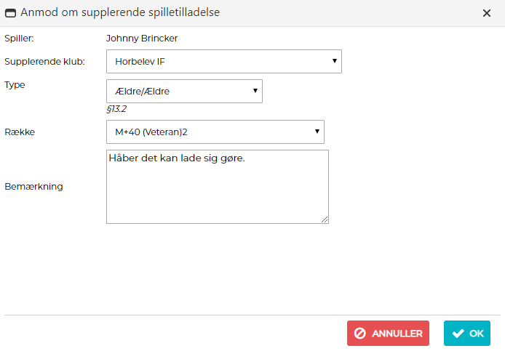Viewport: 505px width, 359px height.
Task: Click the §13.2 rule reference text
Action: tap(118, 109)
